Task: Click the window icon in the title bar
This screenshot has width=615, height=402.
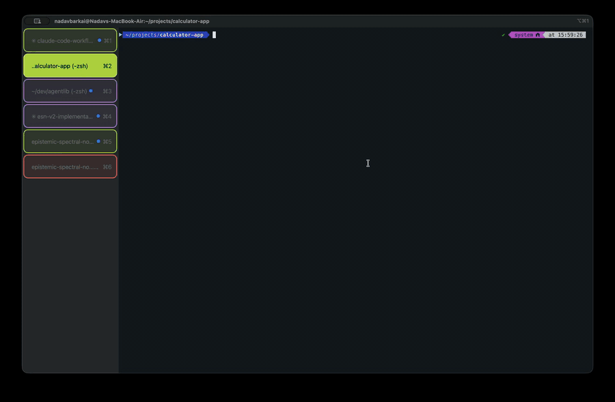Action: click(x=38, y=21)
